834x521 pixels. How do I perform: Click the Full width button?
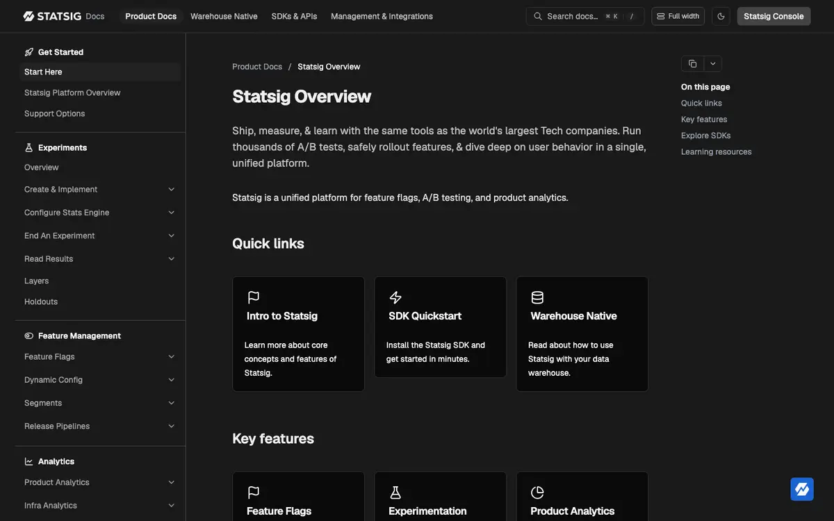click(x=678, y=16)
